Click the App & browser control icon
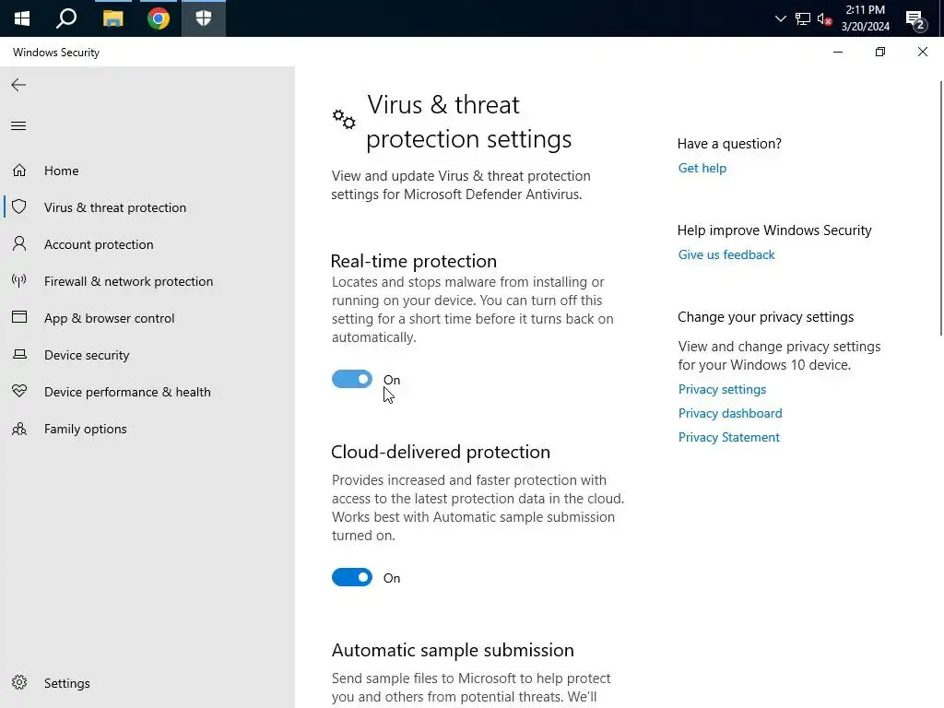Screen dimensions: 944x708 click(x=19, y=318)
